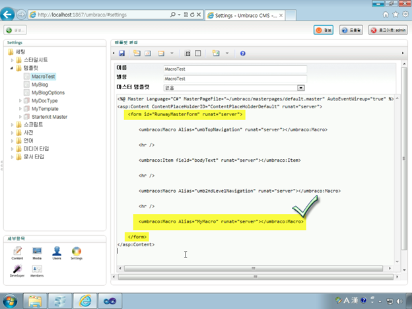Open the Content section icon

(17, 253)
